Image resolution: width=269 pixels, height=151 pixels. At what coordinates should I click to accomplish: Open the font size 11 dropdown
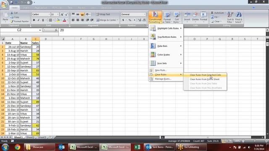click(58, 14)
